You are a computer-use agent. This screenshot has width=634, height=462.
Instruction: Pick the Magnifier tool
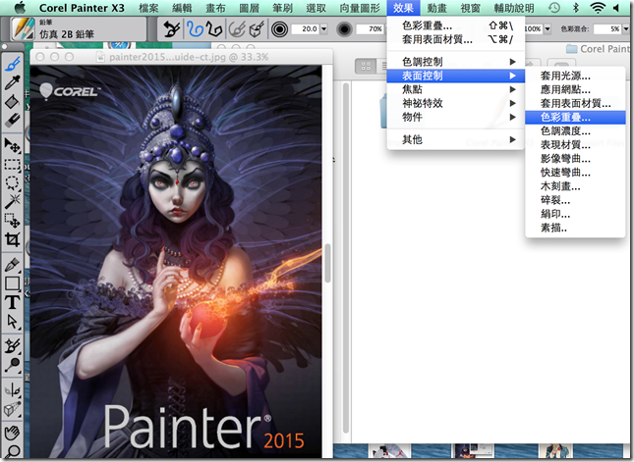tap(12, 450)
